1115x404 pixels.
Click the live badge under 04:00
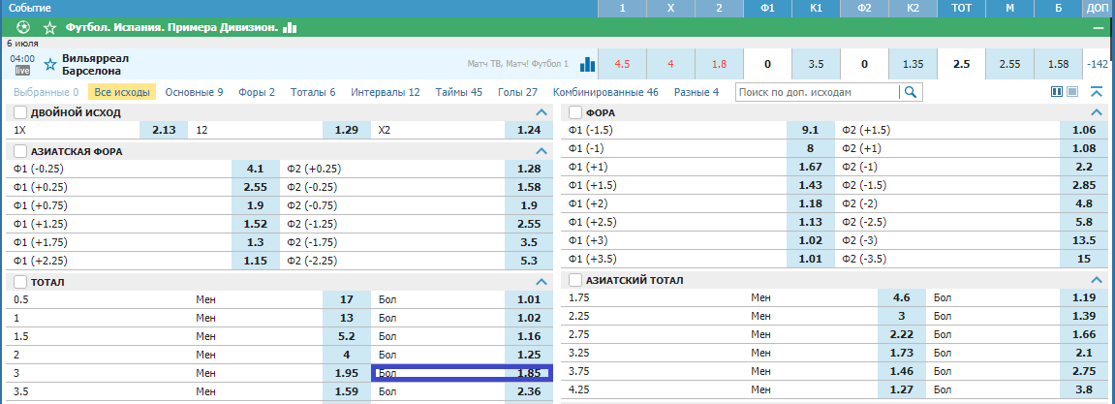22,71
